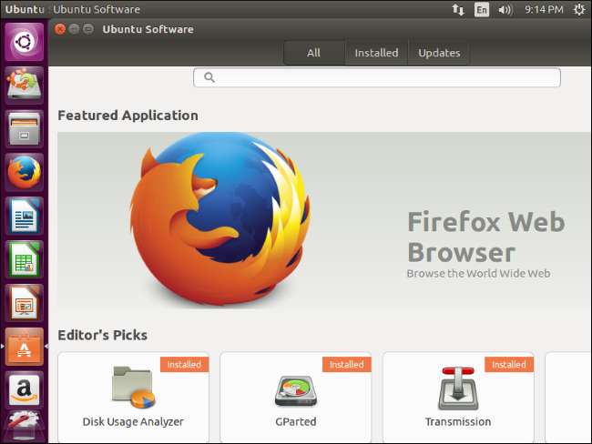Open the Firefox Web Browser featured banner

(323, 219)
